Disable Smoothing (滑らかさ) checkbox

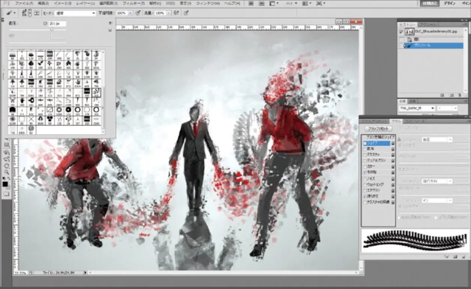(x=365, y=196)
